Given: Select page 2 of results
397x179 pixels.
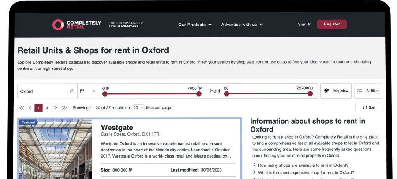Looking at the screenshot, I should pos(47,108).
